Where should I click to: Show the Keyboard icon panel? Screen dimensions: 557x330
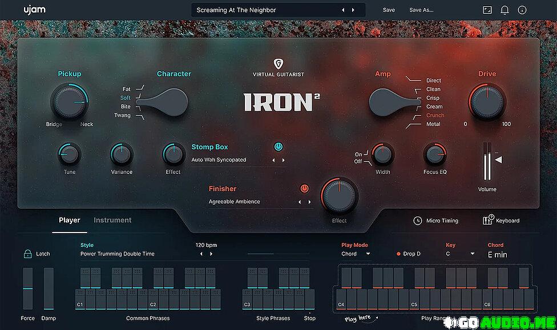tap(488, 221)
